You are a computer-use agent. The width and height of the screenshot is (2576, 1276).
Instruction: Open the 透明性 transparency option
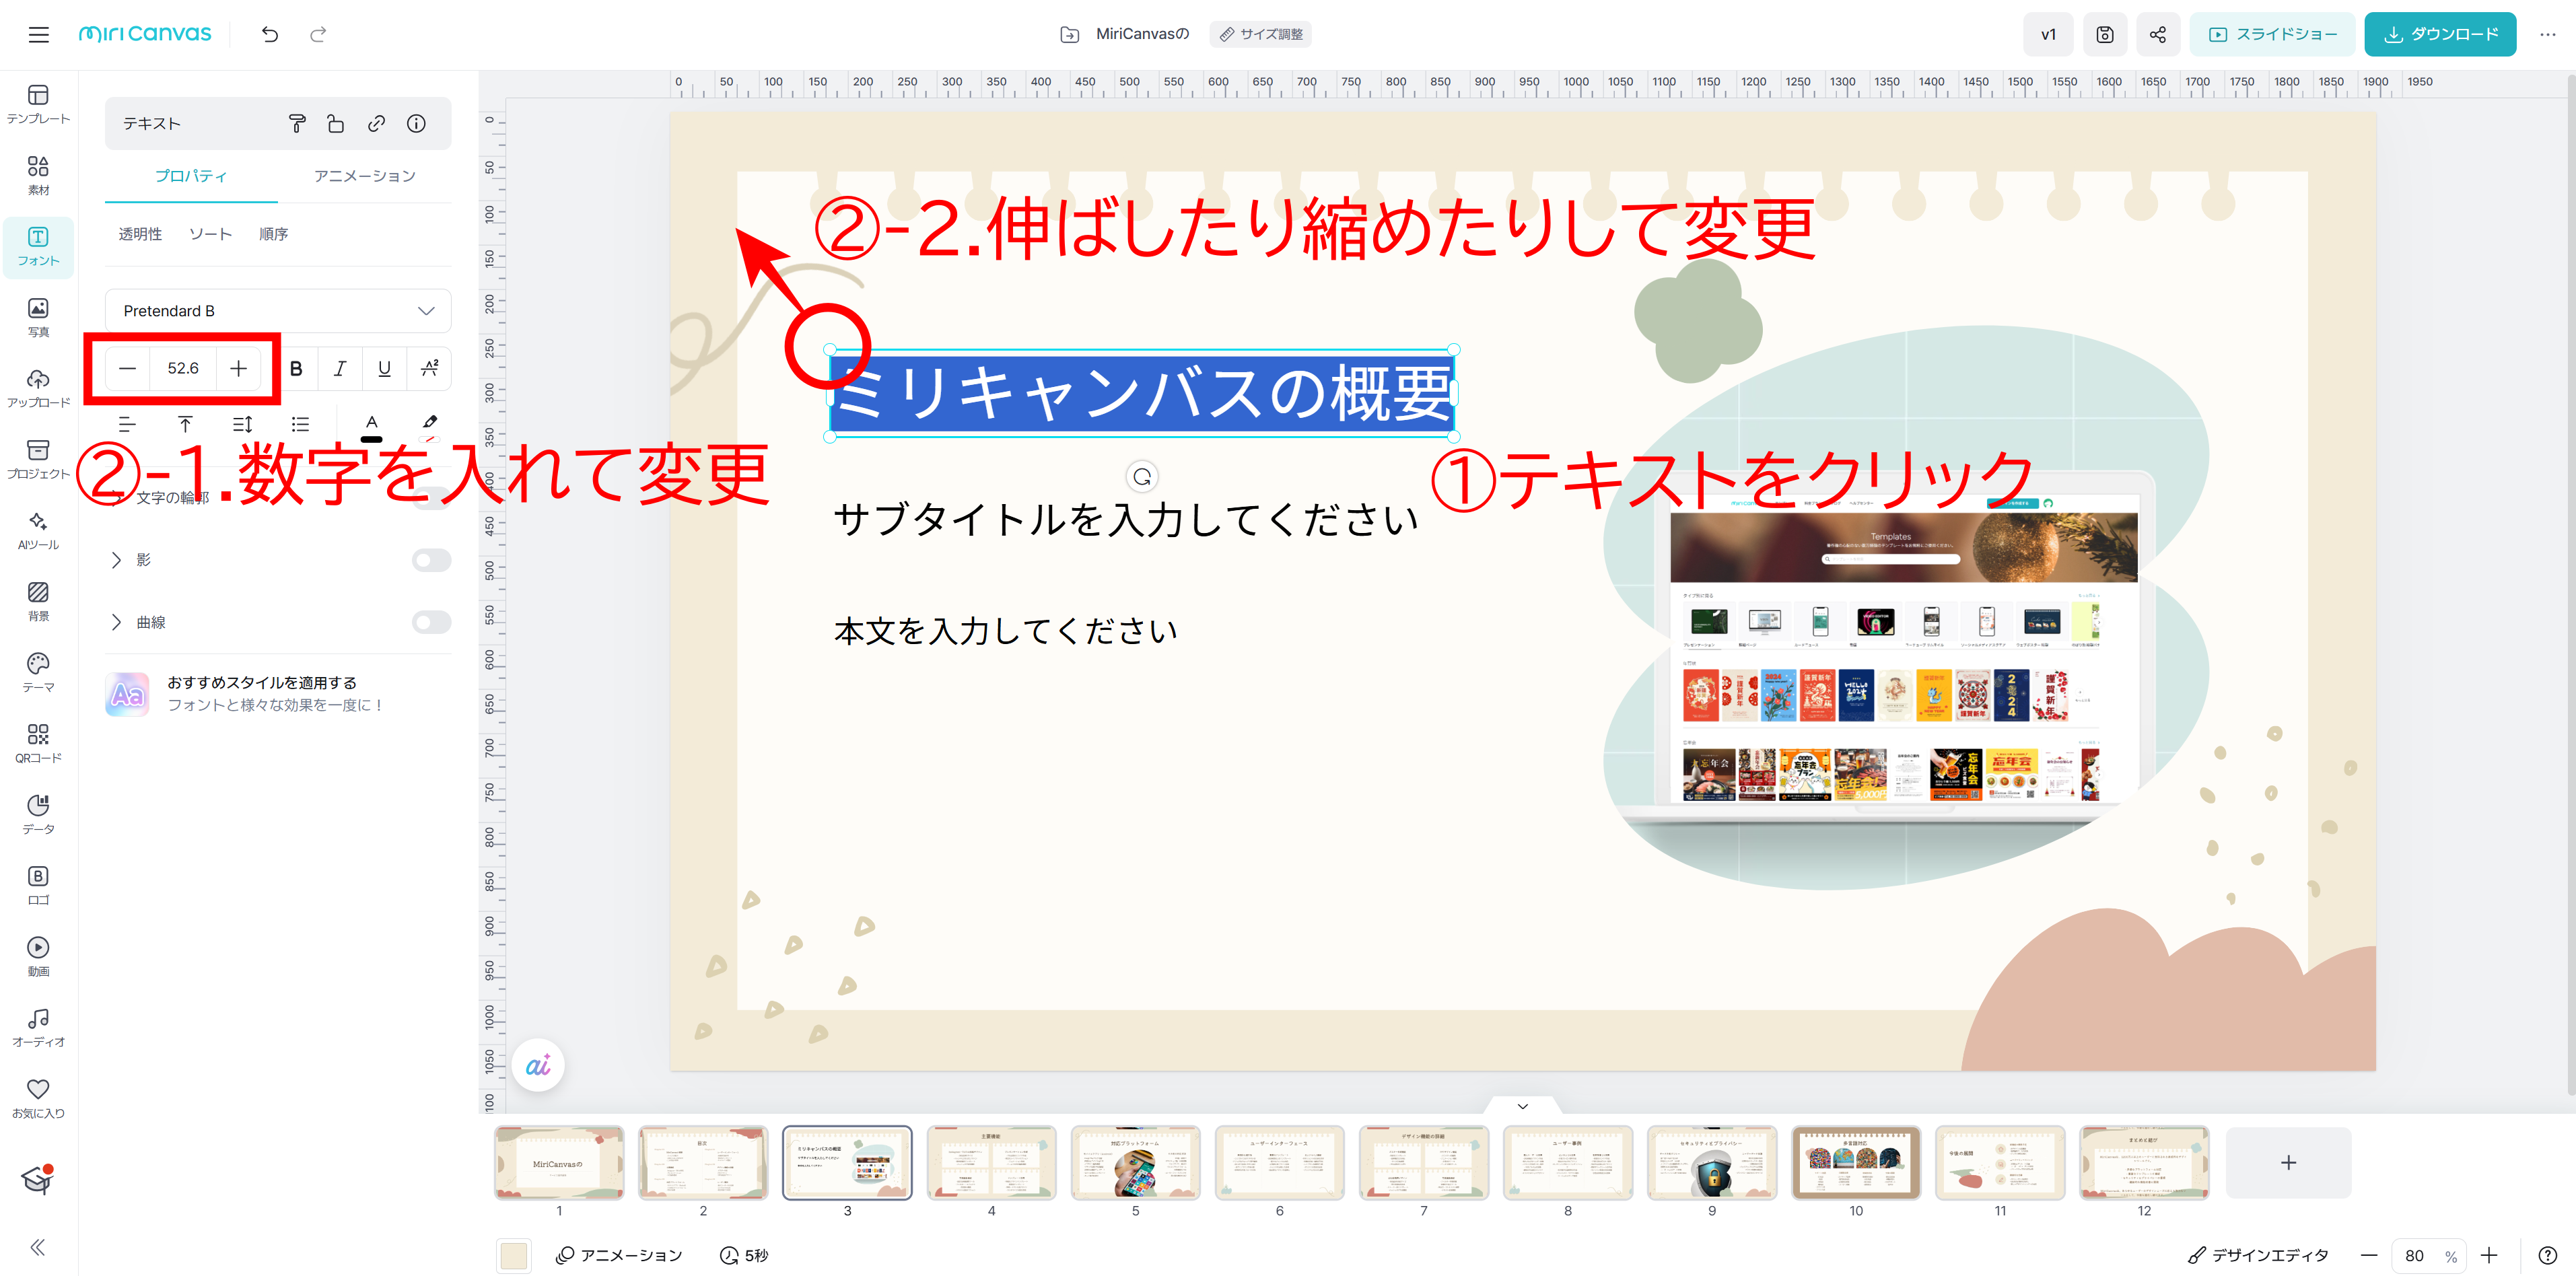pyautogui.click(x=140, y=234)
